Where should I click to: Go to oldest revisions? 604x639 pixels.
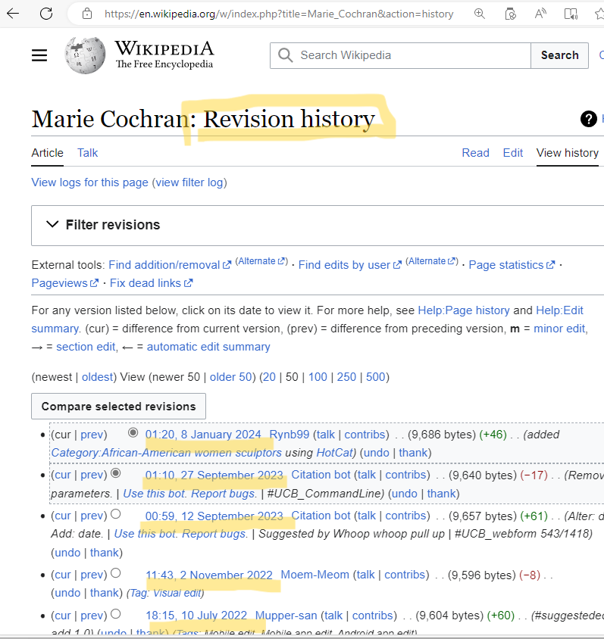click(97, 377)
